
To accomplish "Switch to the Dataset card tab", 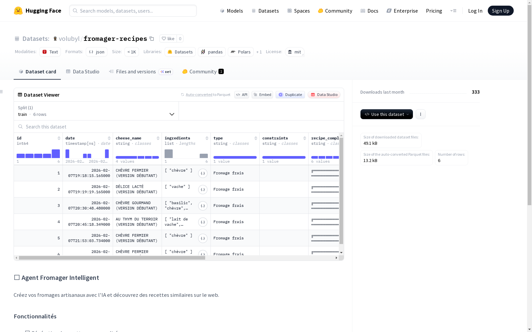I will pos(37,72).
